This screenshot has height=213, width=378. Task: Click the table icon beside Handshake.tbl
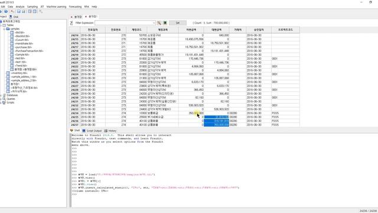[x=12, y=43]
